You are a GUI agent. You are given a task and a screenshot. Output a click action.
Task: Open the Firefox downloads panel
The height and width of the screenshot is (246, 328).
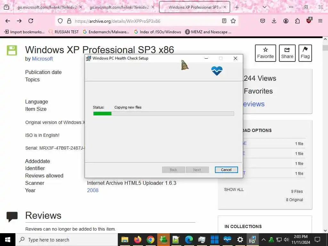(x=274, y=21)
